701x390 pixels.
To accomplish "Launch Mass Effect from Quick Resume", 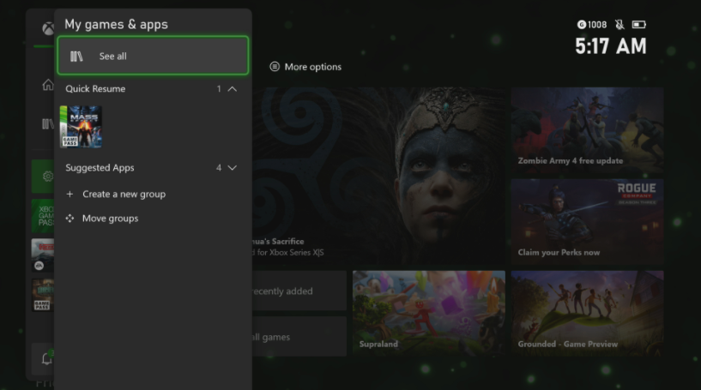I will [x=81, y=126].
